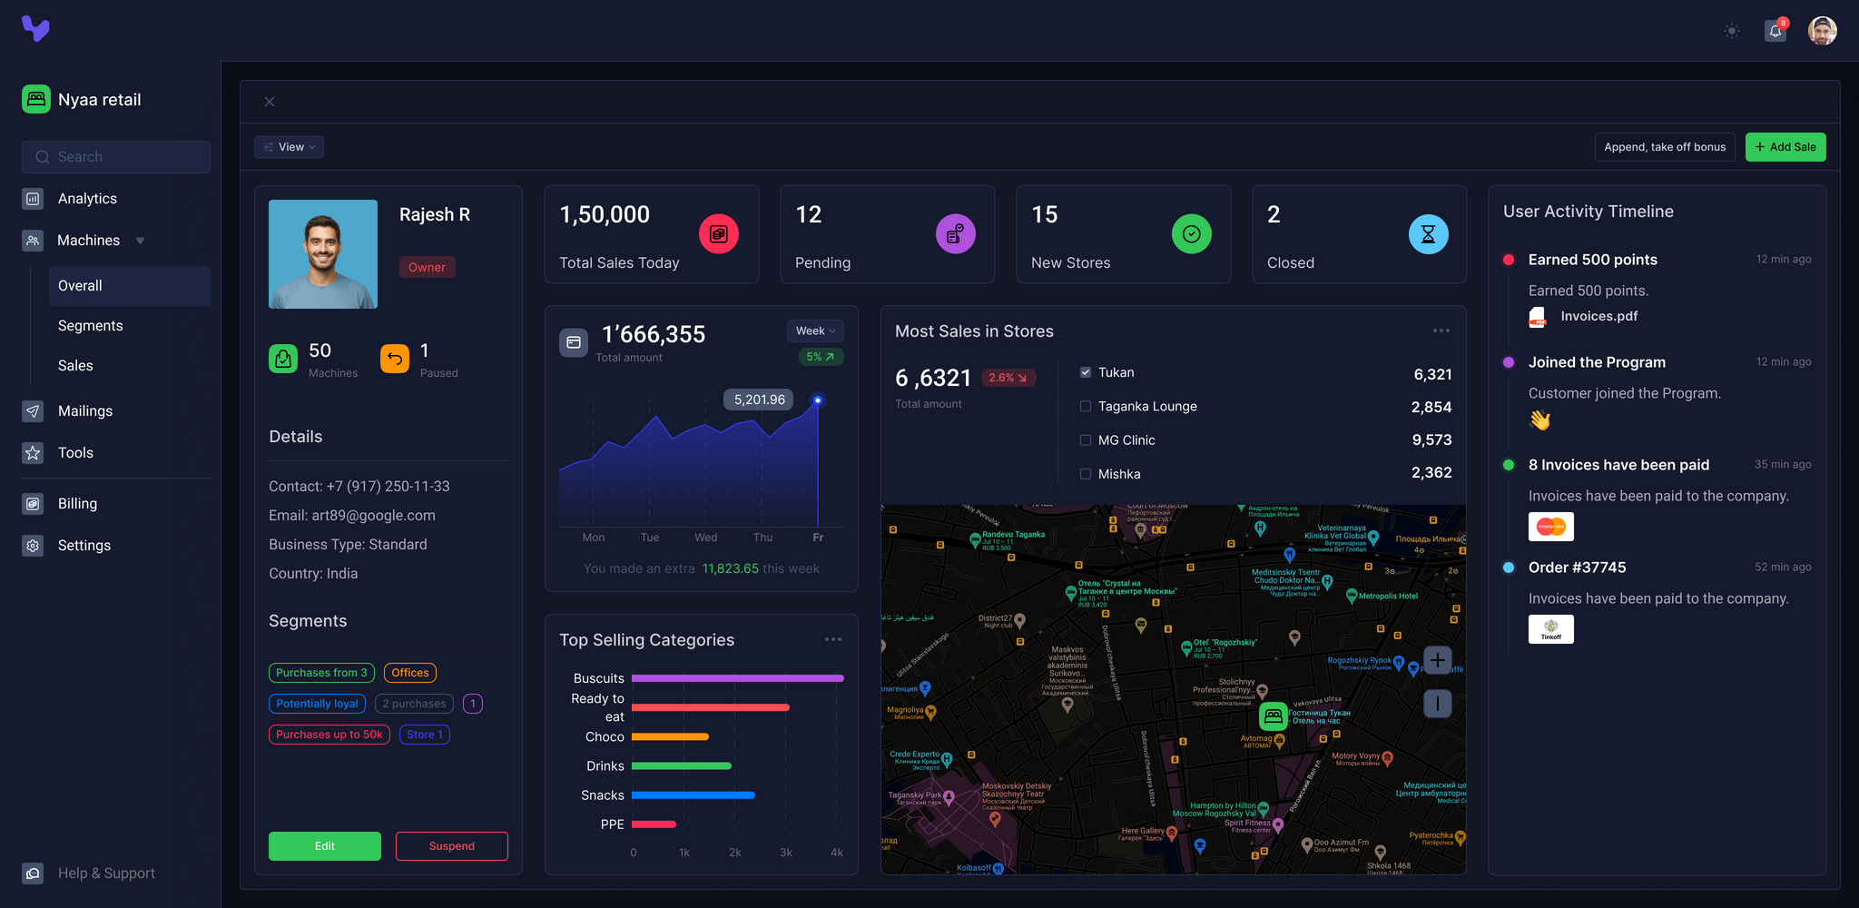
Task: Uncheck the Tukan store checkbox
Action: pyautogui.click(x=1086, y=372)
